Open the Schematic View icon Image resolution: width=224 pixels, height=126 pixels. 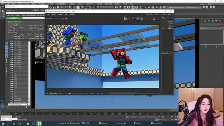point(140,7)
